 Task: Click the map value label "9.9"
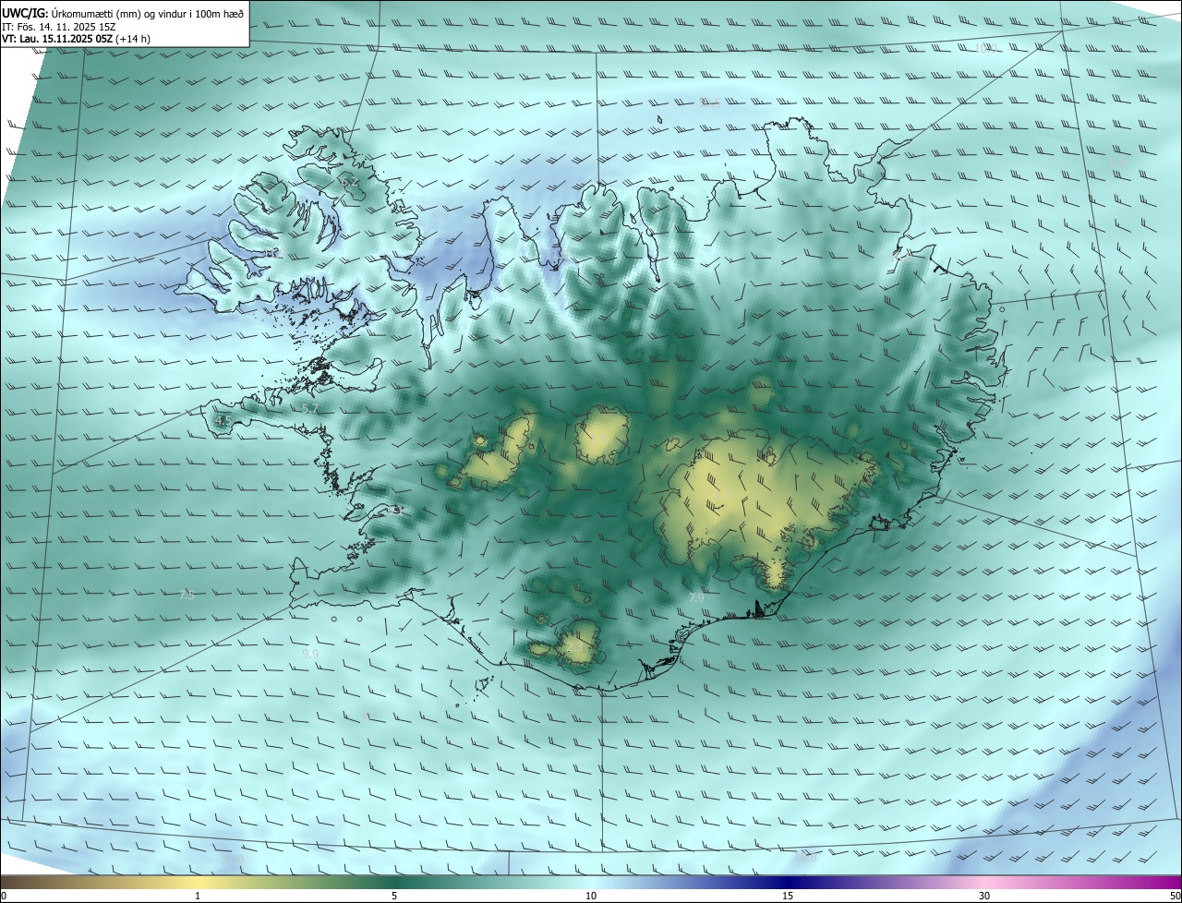[310, 654]
